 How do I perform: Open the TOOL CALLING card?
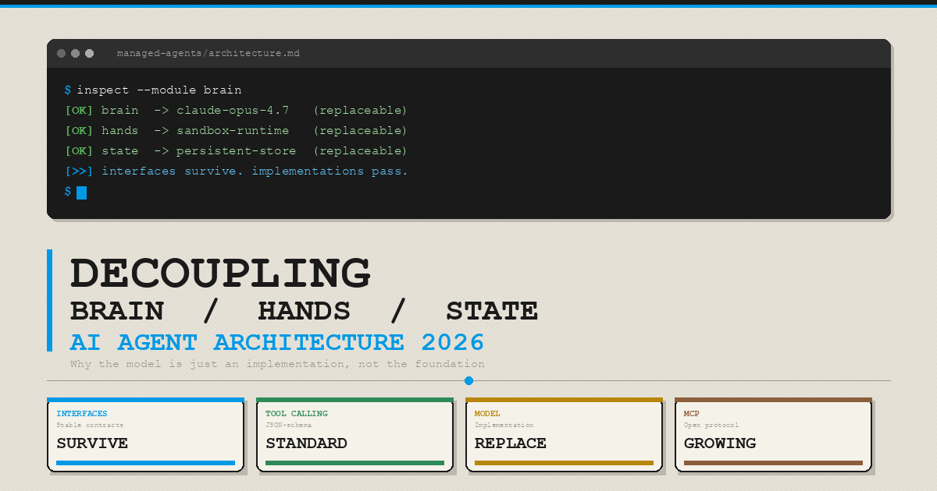coord(354,435)
